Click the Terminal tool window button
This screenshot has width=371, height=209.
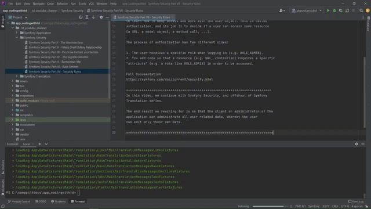(78, 201)
